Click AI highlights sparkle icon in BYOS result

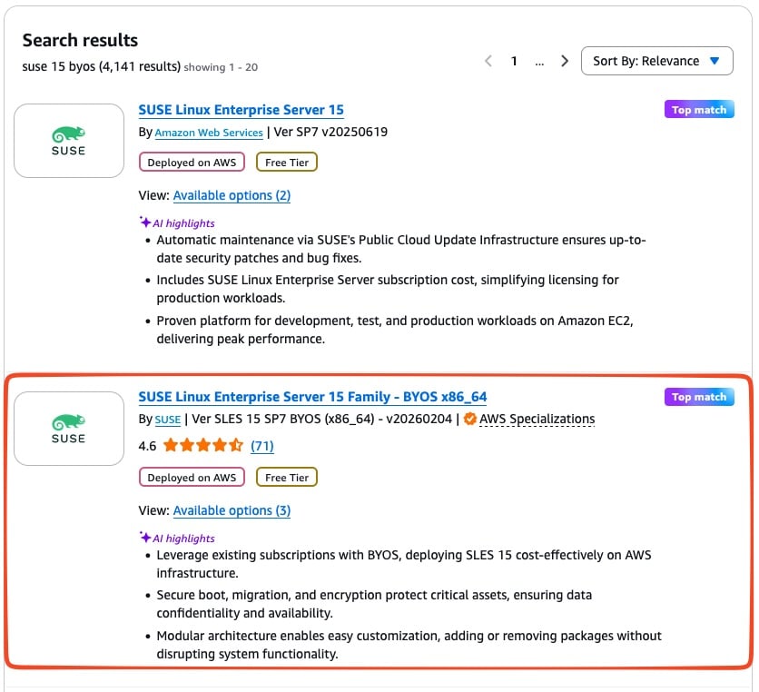(144, 538)
